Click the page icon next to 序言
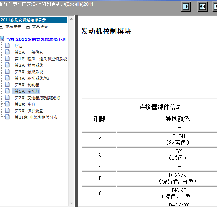Screen dimensions: 217x207 pyautogui.click(x=8, y=45)
